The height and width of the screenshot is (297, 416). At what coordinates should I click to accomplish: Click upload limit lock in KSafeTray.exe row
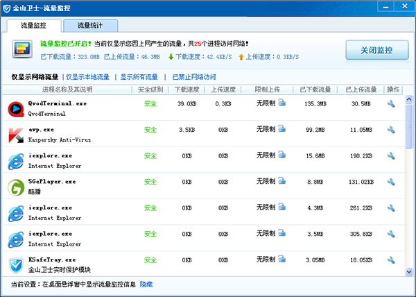282,259
